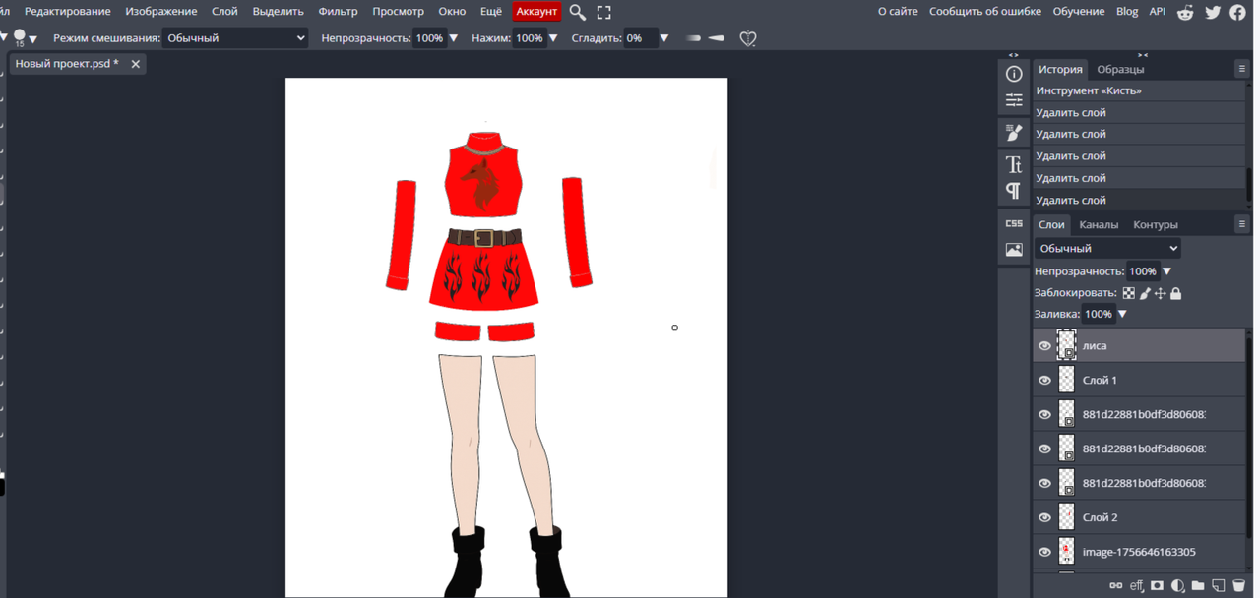
Task: Expand the brush Непрозрачность slider arrow in options bar
Action: pyautogui.click(x=454, y=38)
